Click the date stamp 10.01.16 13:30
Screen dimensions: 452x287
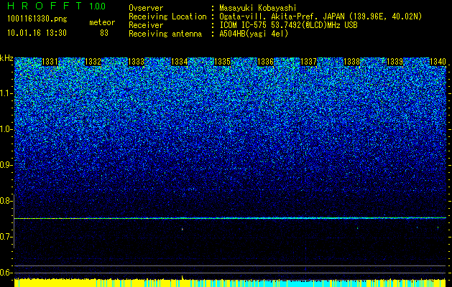coord(37,33)
